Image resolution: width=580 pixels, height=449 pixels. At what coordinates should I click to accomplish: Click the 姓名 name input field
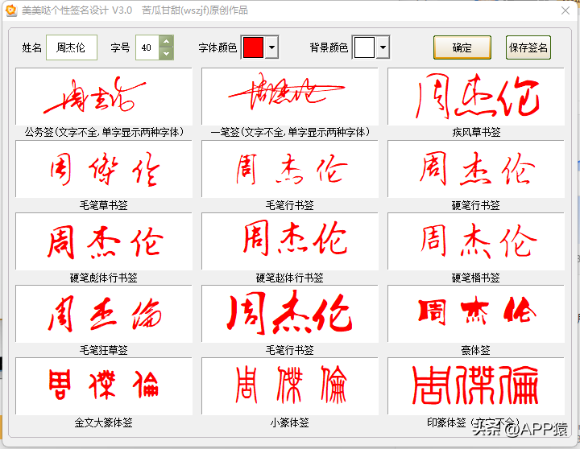(x=72, y=47)
